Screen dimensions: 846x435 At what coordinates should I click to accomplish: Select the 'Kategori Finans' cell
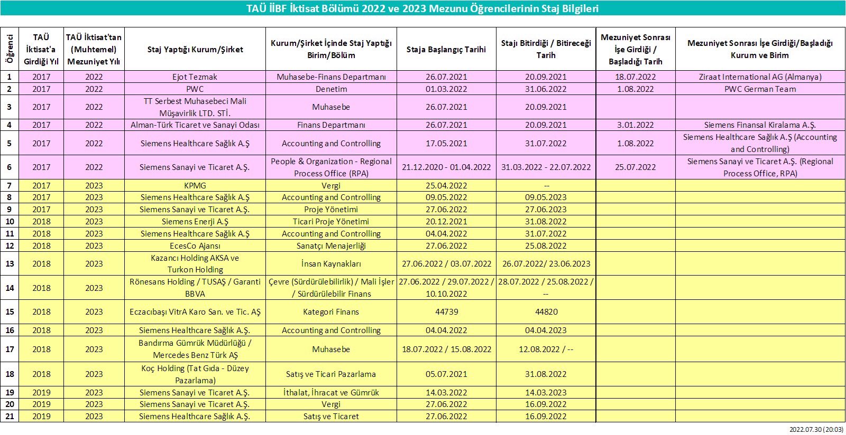331,311
